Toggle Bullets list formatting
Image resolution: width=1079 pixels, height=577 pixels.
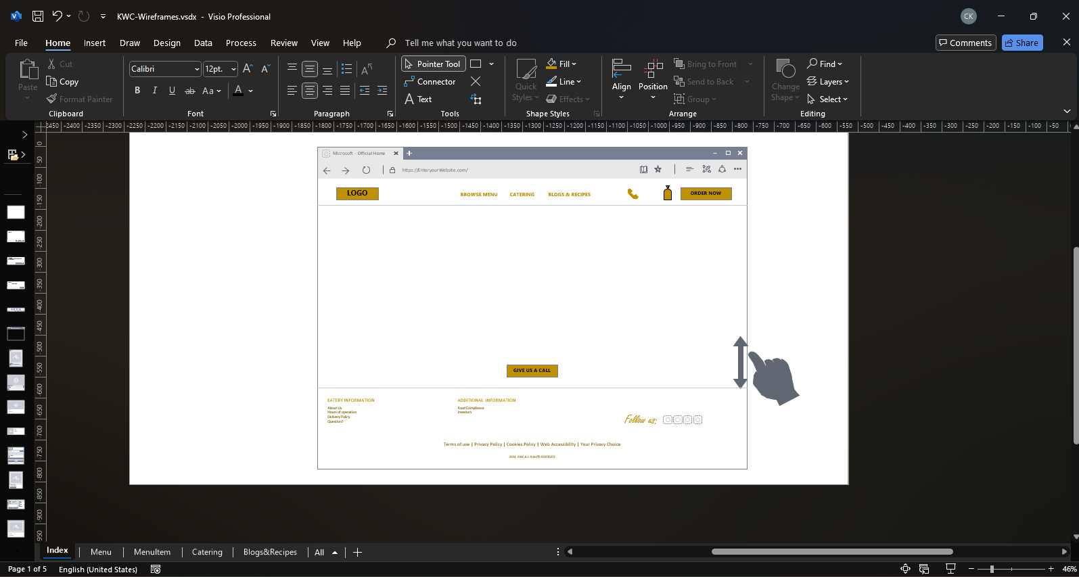(x=346, y=69)
